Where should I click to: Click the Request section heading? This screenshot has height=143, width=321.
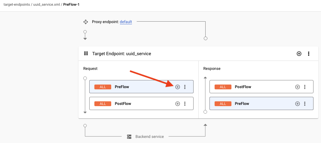[x=90, y=68]
